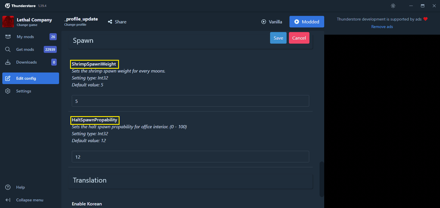This screenshot has width=440, height=208.
Task: Click the 22939 mods count badge
Action: click(50, 49)
